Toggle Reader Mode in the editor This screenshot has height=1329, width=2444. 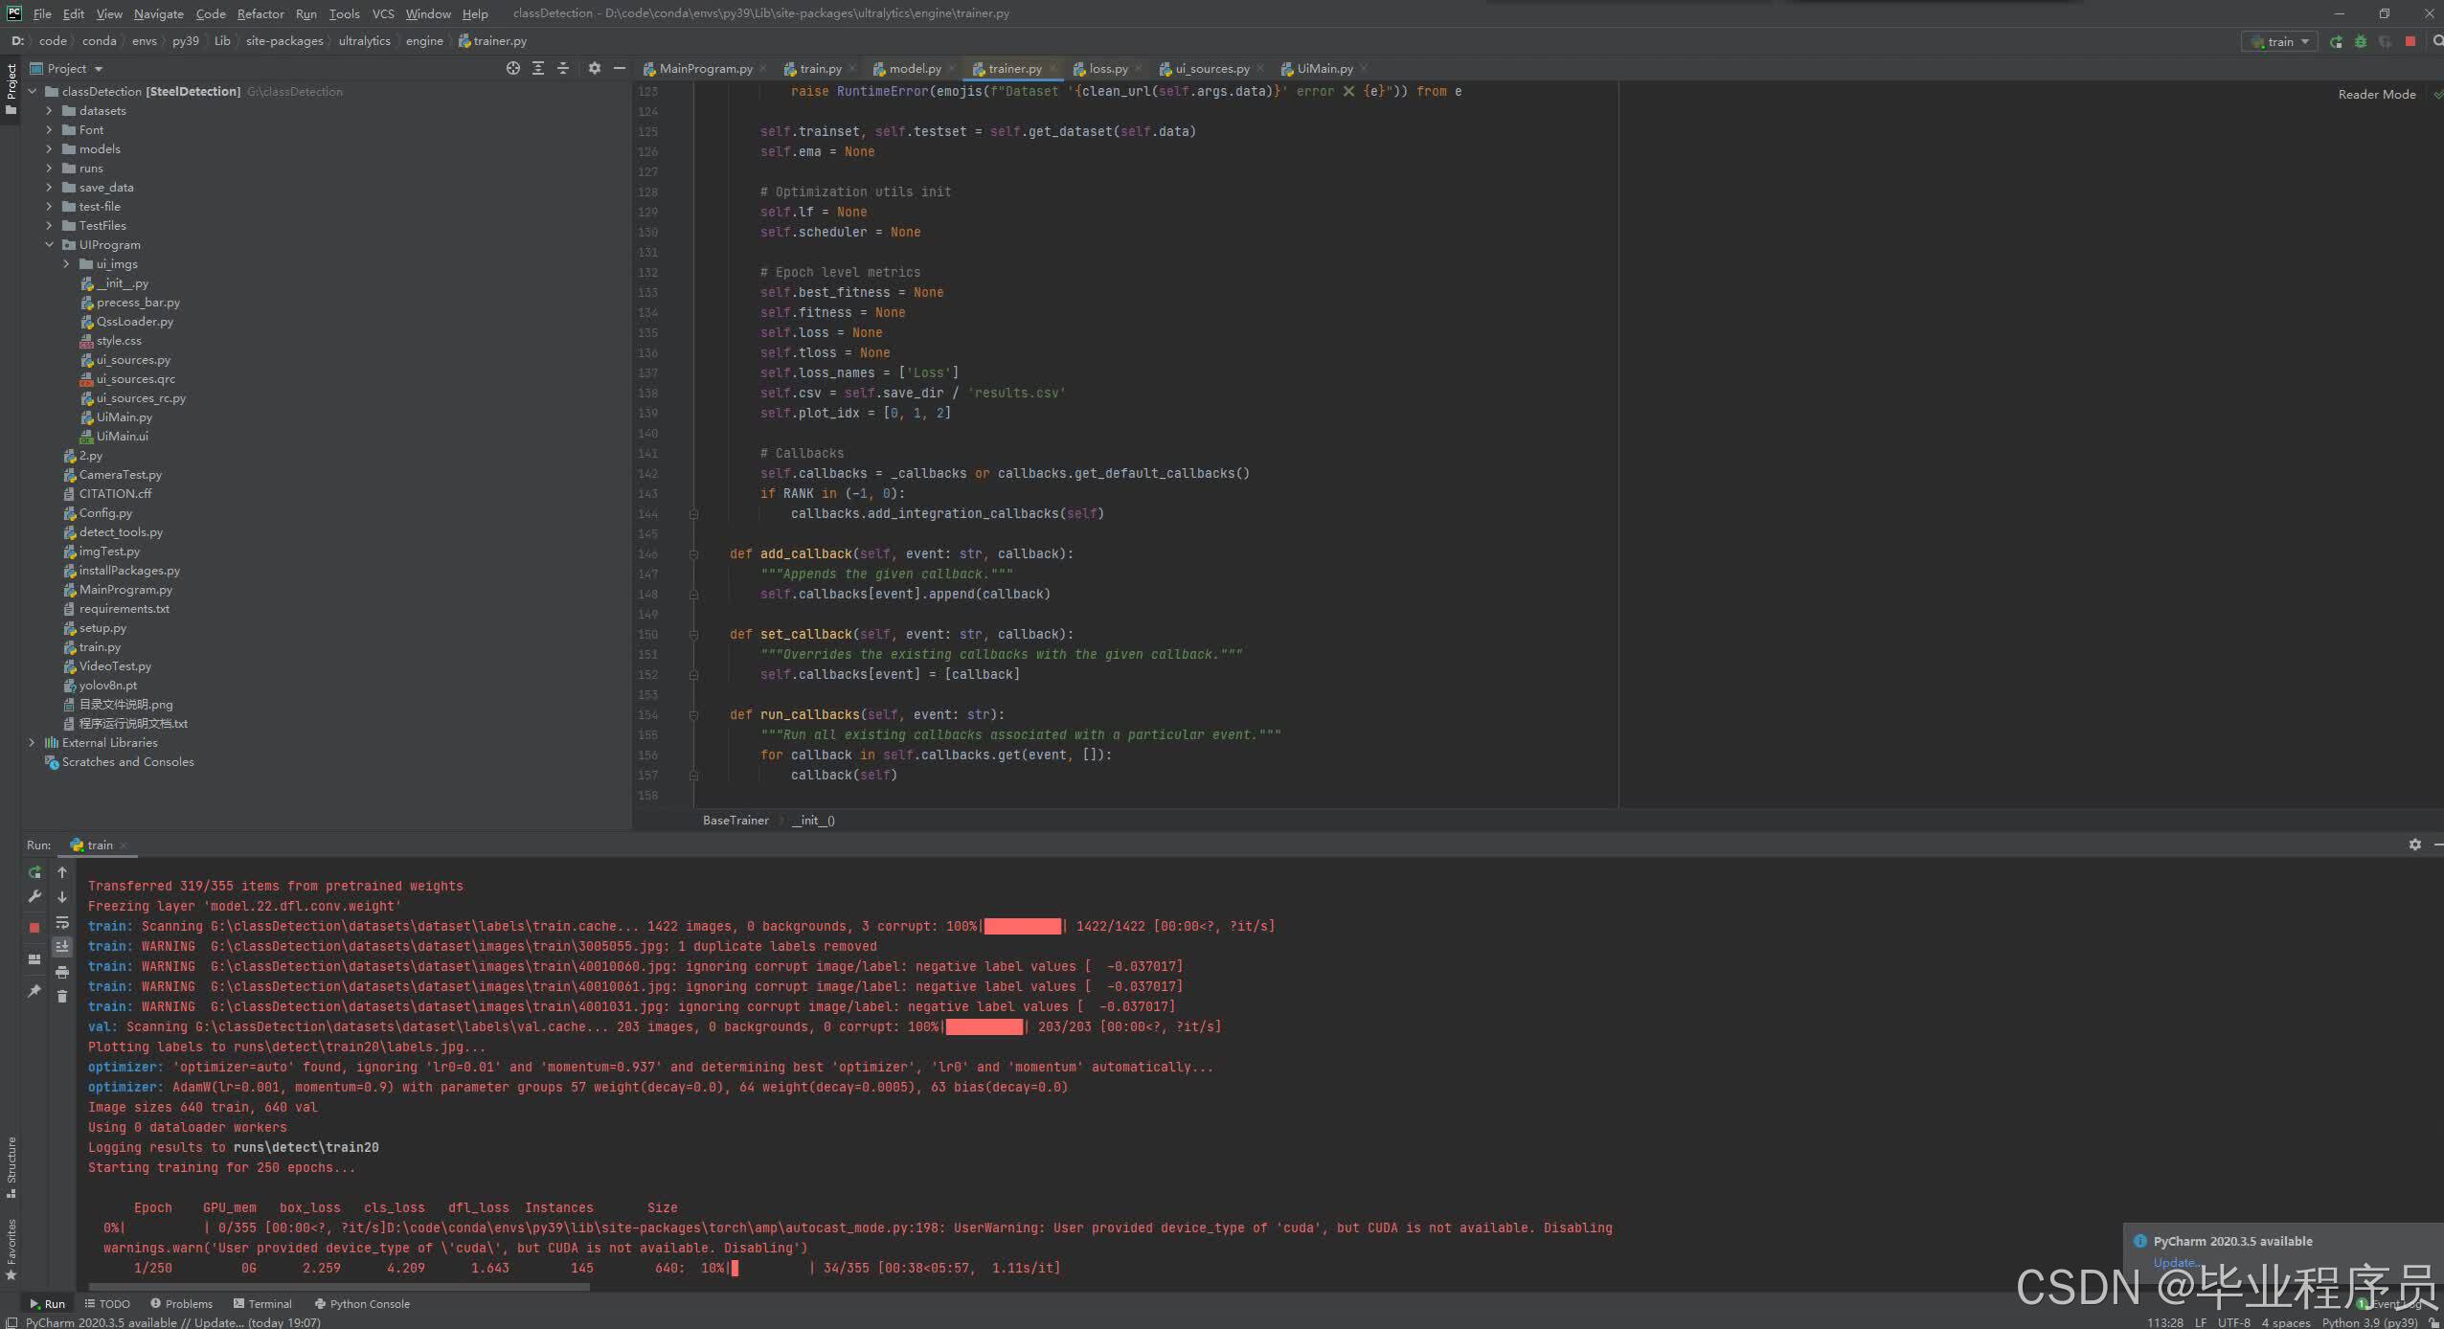2376,94
